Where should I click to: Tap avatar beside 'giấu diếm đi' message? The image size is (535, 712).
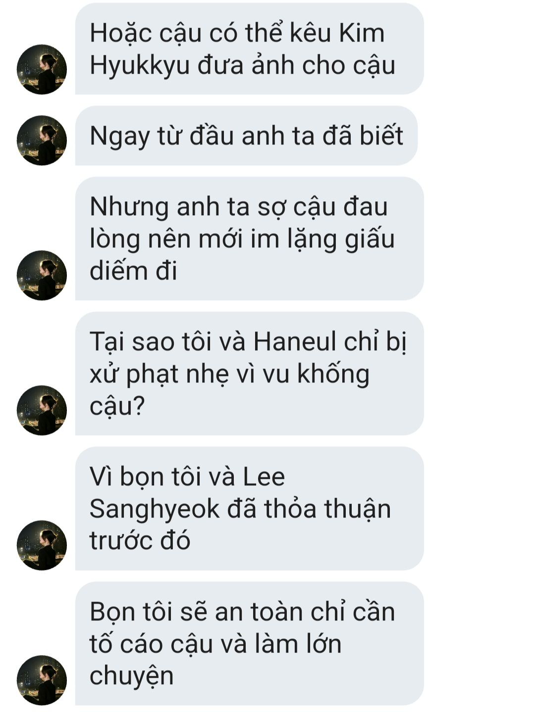coord(42,275)
